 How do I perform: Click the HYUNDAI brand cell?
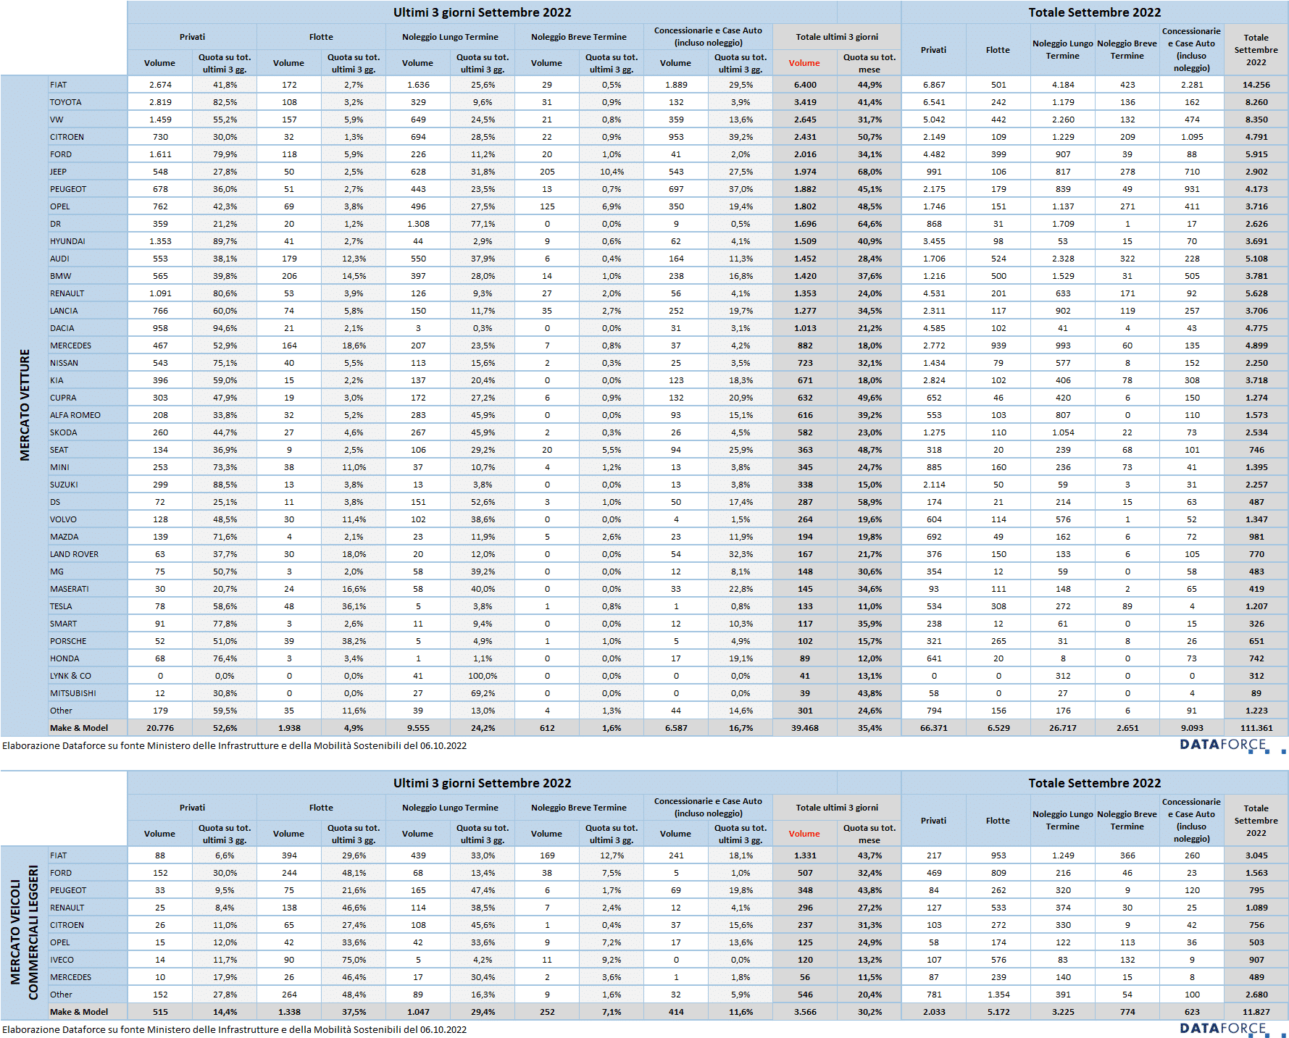coord(88,241)
